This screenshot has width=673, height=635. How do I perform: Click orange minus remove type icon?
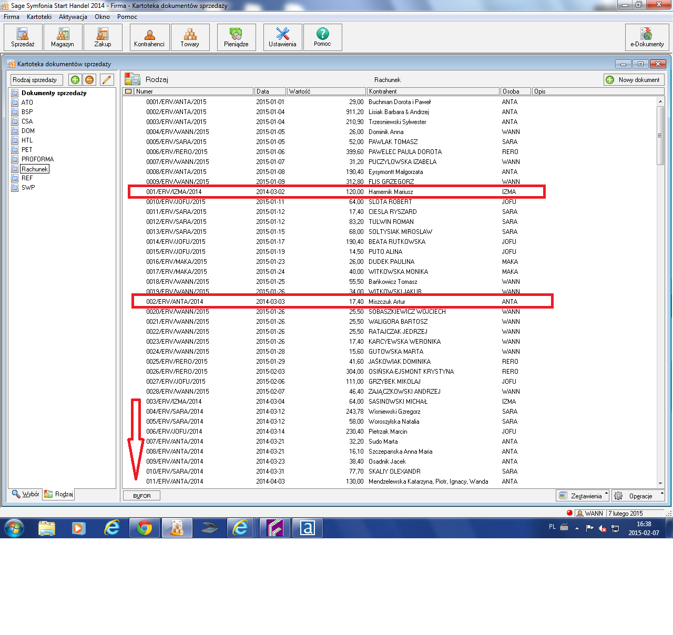[89, 80]
